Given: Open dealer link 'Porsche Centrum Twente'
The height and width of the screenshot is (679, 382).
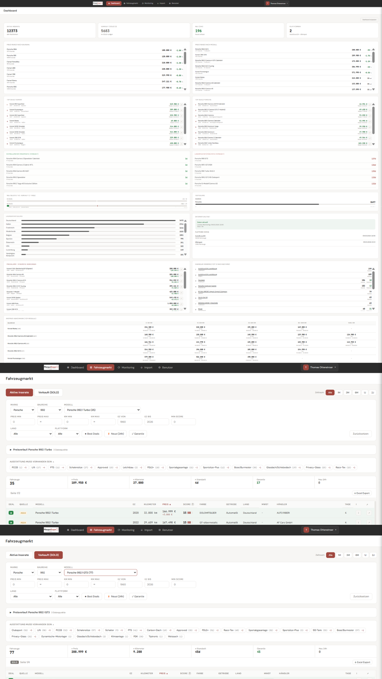Looking at the screenshot, I should [207, 286].
